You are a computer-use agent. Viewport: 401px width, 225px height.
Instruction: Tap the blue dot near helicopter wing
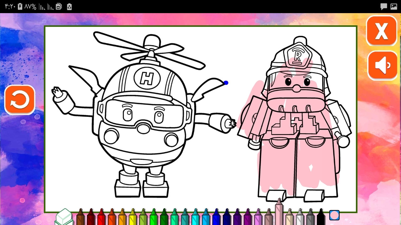[226, 83]
